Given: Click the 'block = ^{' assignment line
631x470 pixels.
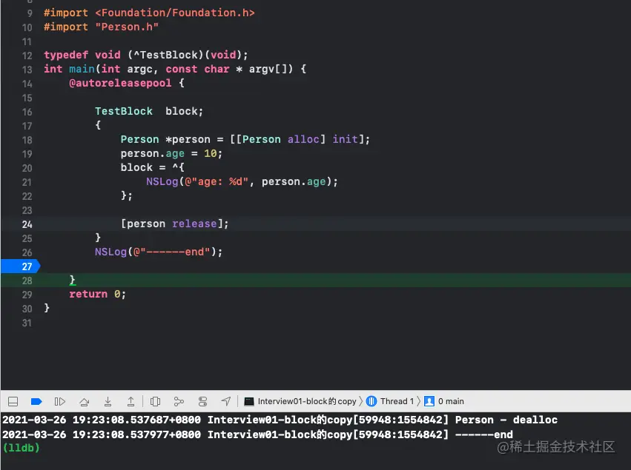Looking at the screenshot, I should 152,167.
